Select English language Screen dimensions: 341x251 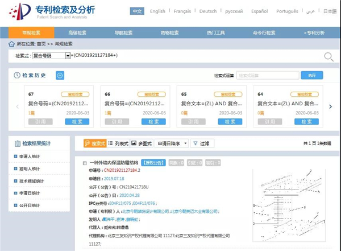(157, 11)
